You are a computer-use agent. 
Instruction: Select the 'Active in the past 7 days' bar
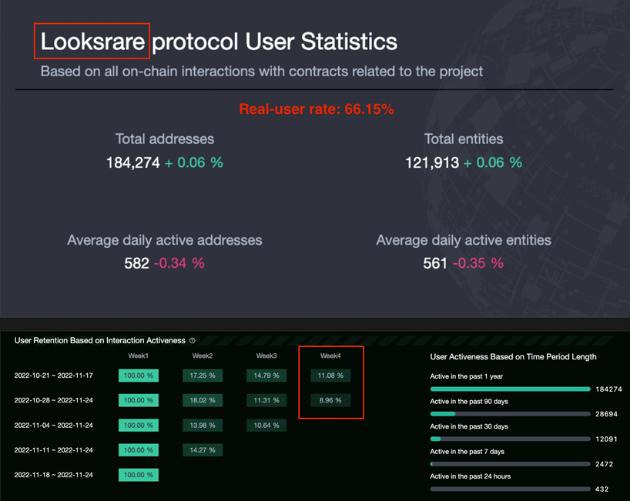(x=510, y=463)
